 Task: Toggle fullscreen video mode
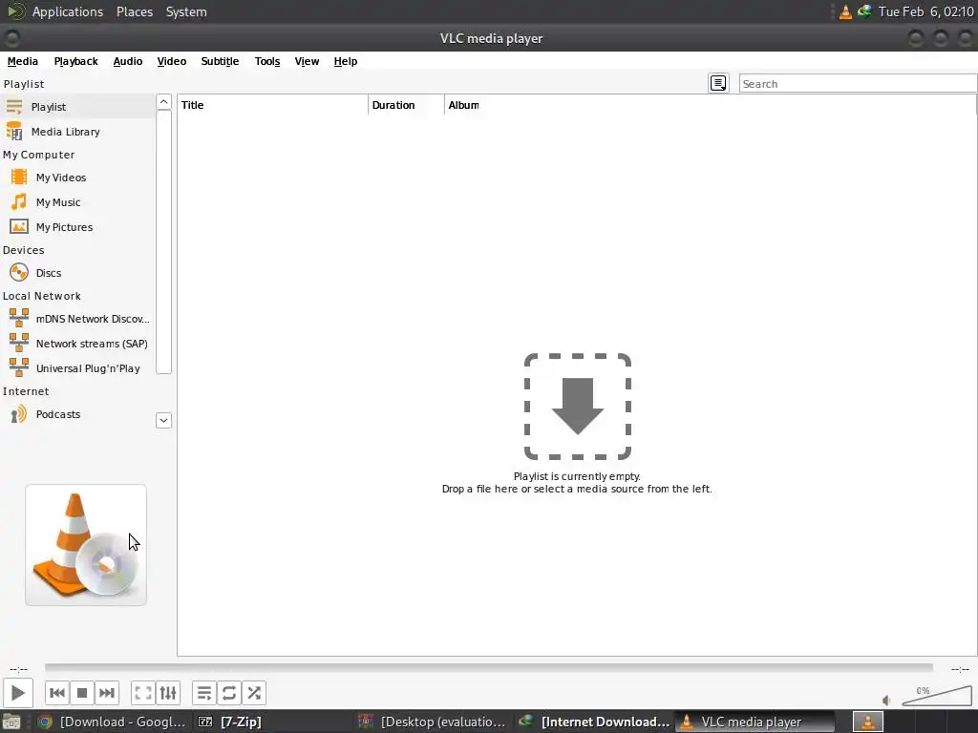pyautogui.click(x=143, y=693)
